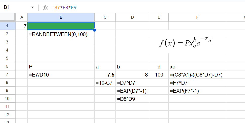Click cell with bold value 7.5
The image size is (245, 123).
[105, 75]
